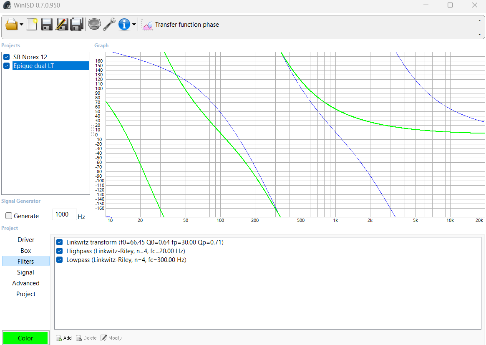486x345 pixels.
Task: Minimize the WinISD window
Action: coord(426,5)
